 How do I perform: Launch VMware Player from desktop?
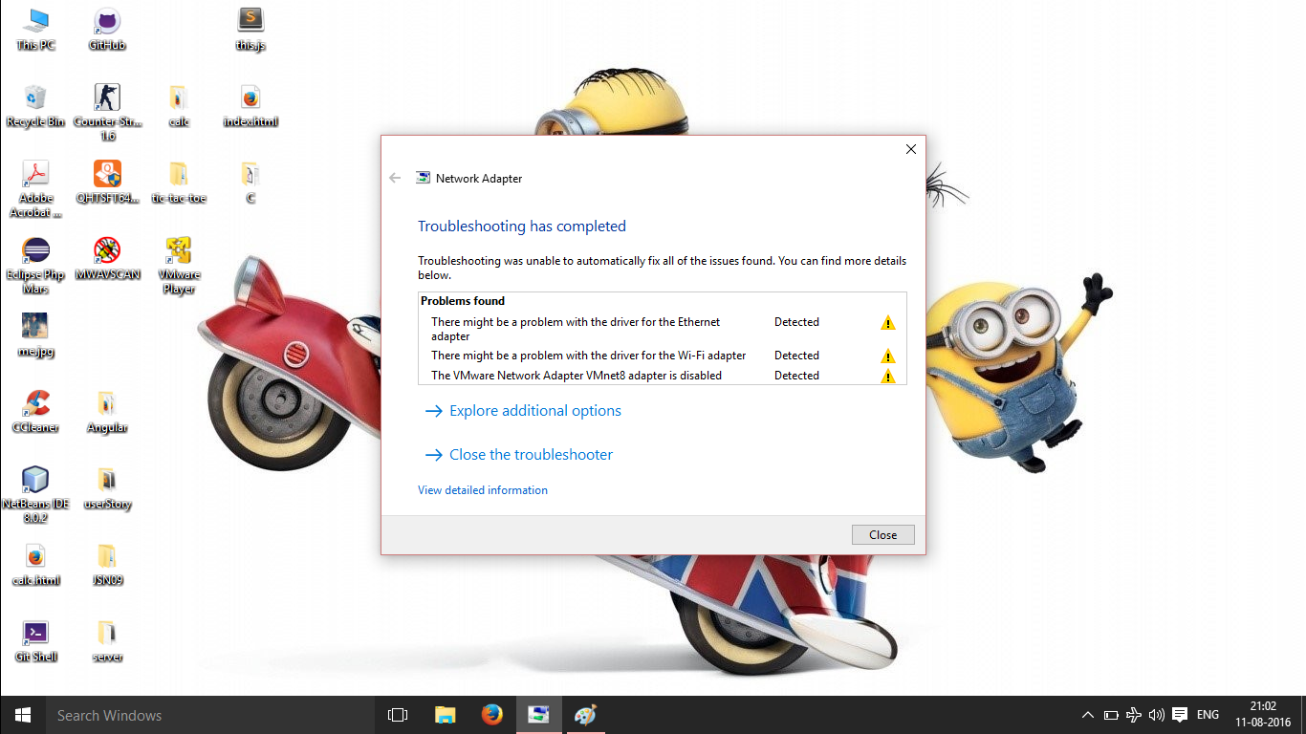179,266
